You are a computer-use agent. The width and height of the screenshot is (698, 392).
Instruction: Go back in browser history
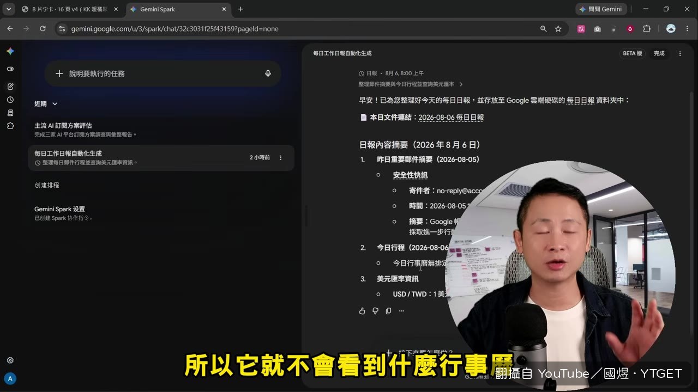point(10,29)
